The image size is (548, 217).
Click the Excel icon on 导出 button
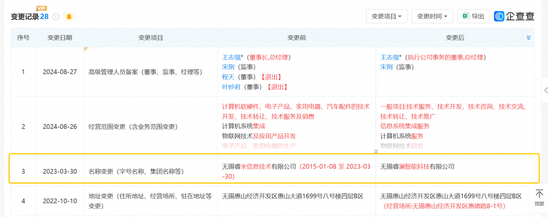pyautogui.click(x=465, y=16)
